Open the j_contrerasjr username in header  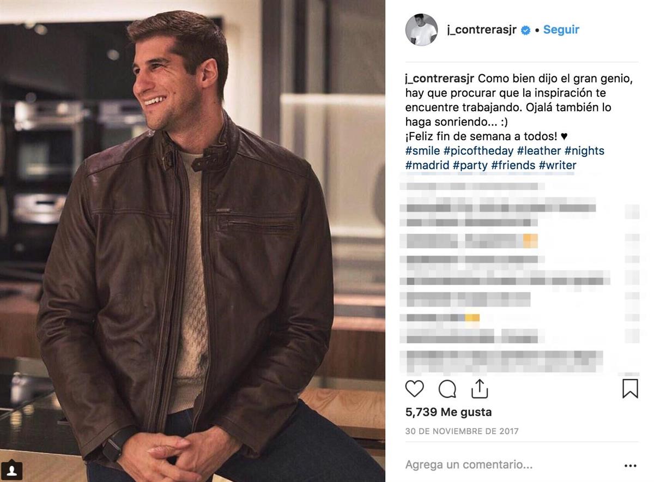481,30
